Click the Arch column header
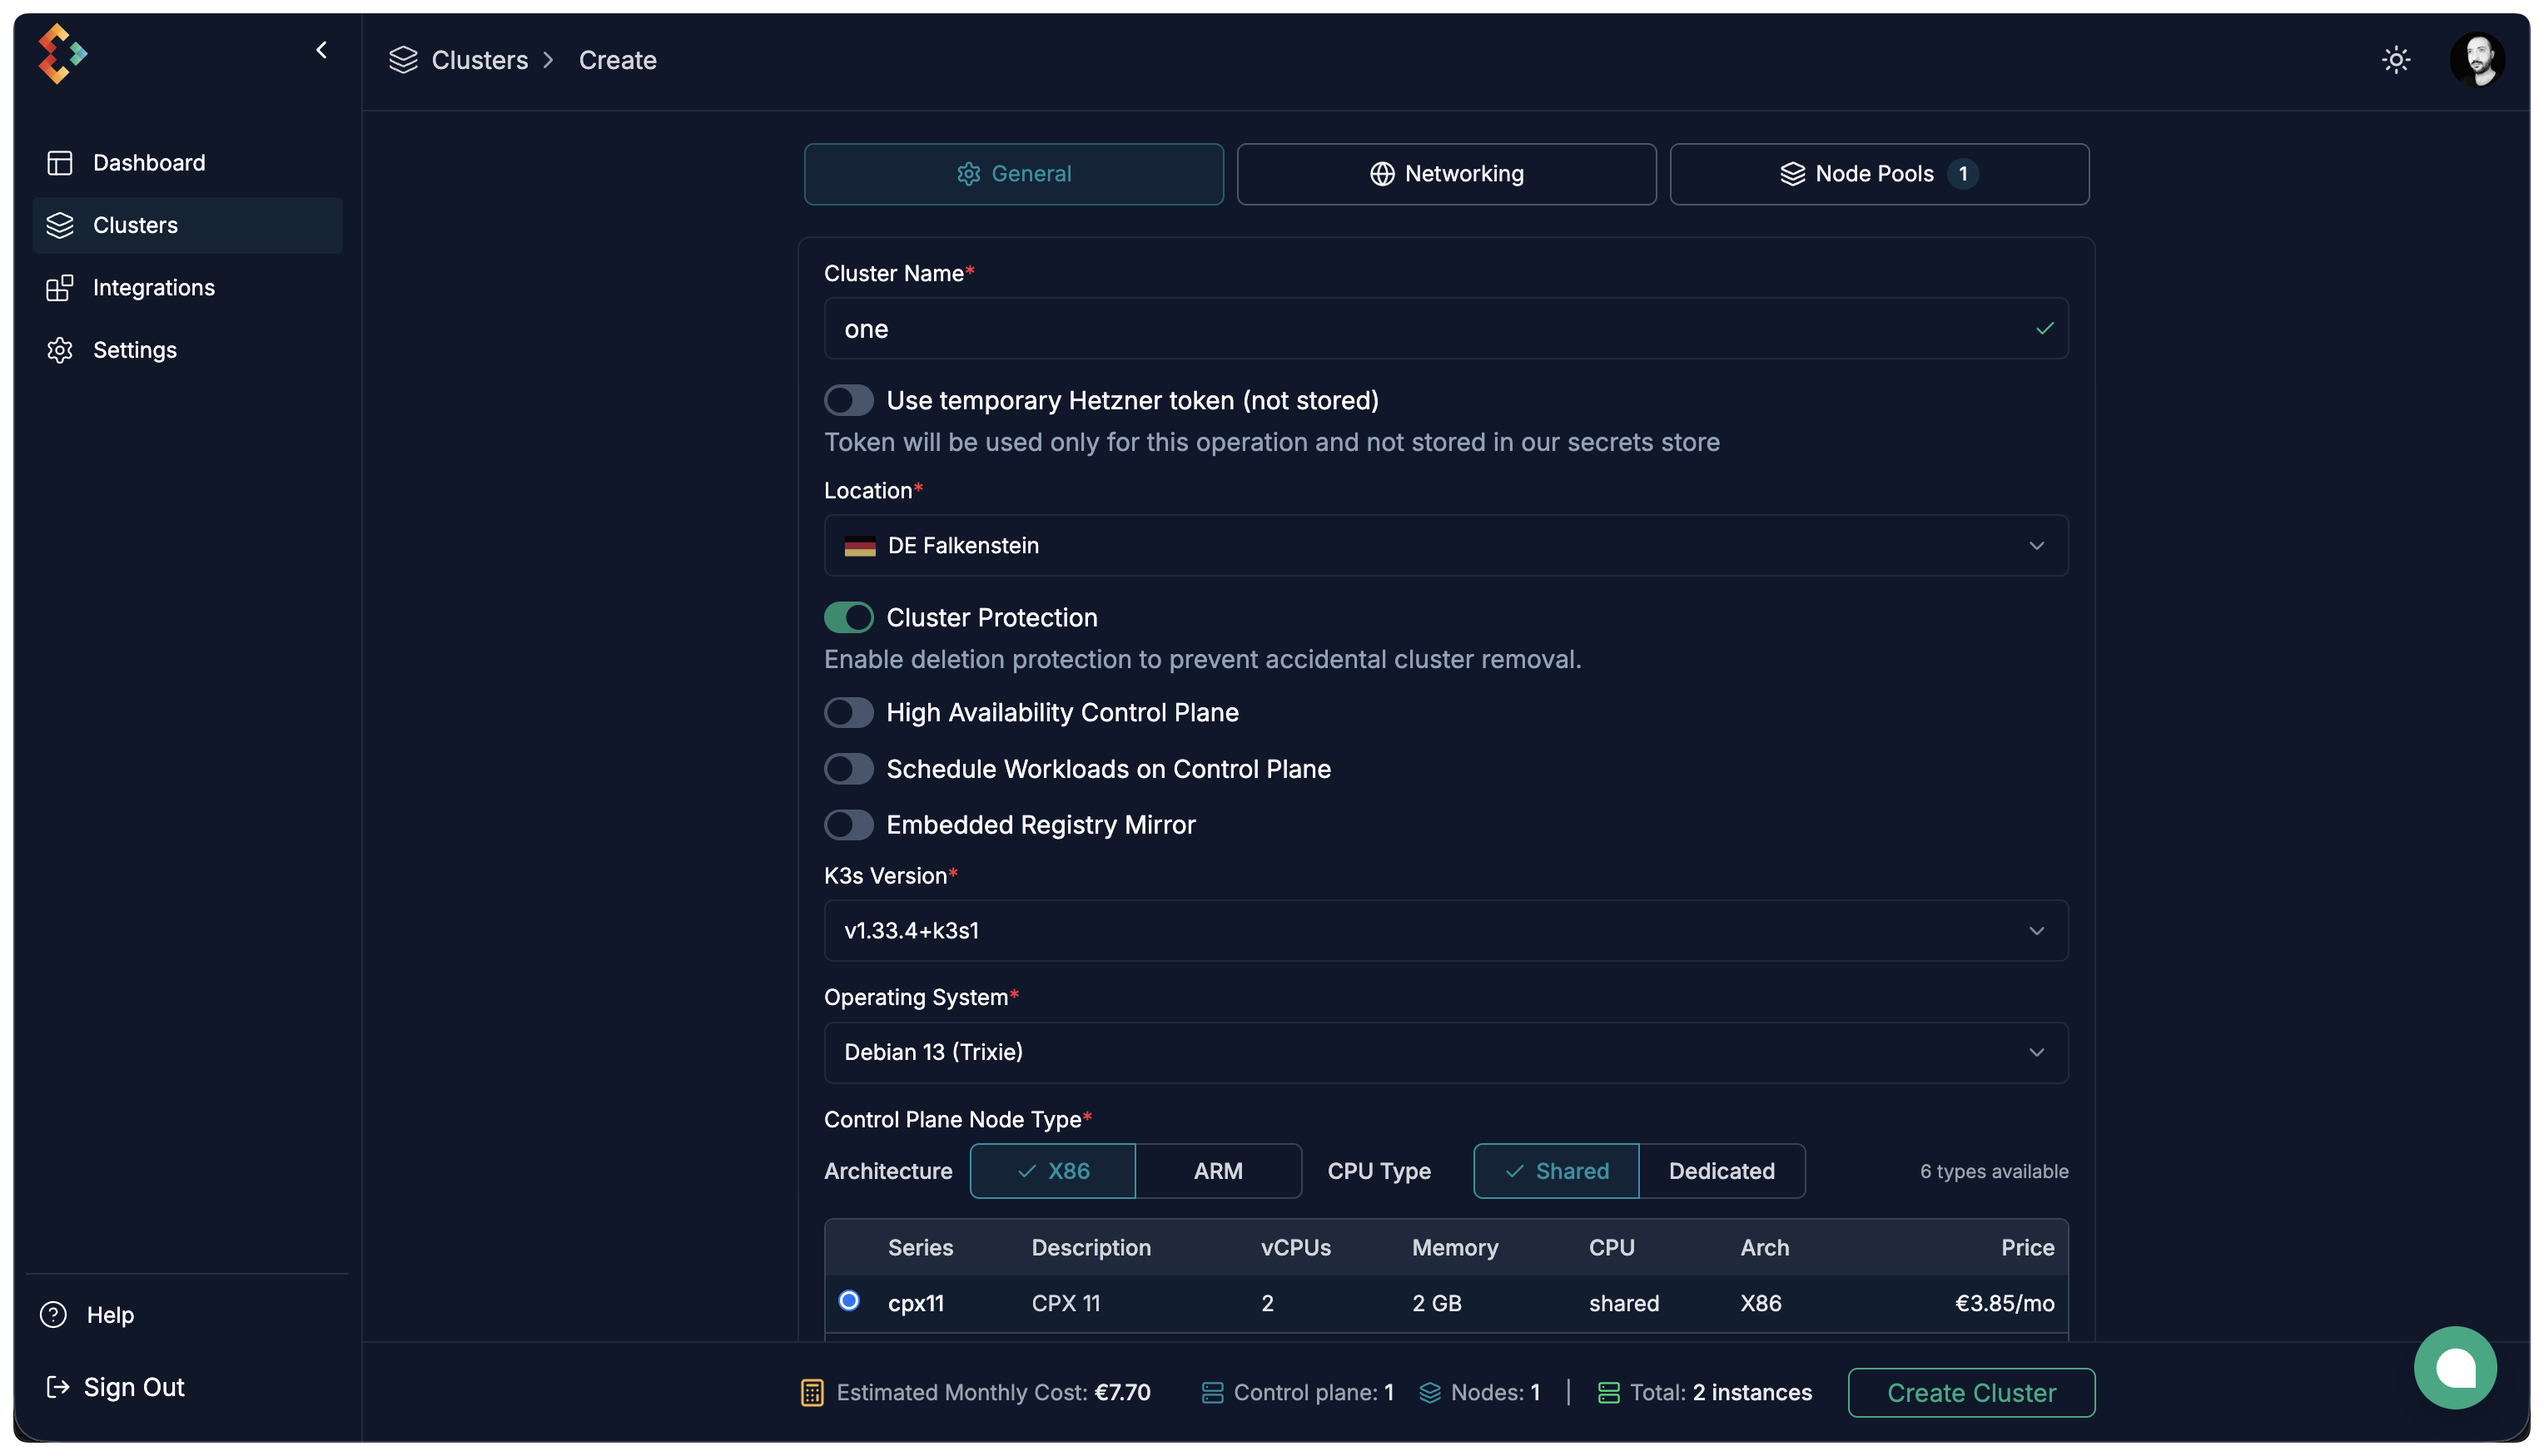 [x=1764, y=1247]
